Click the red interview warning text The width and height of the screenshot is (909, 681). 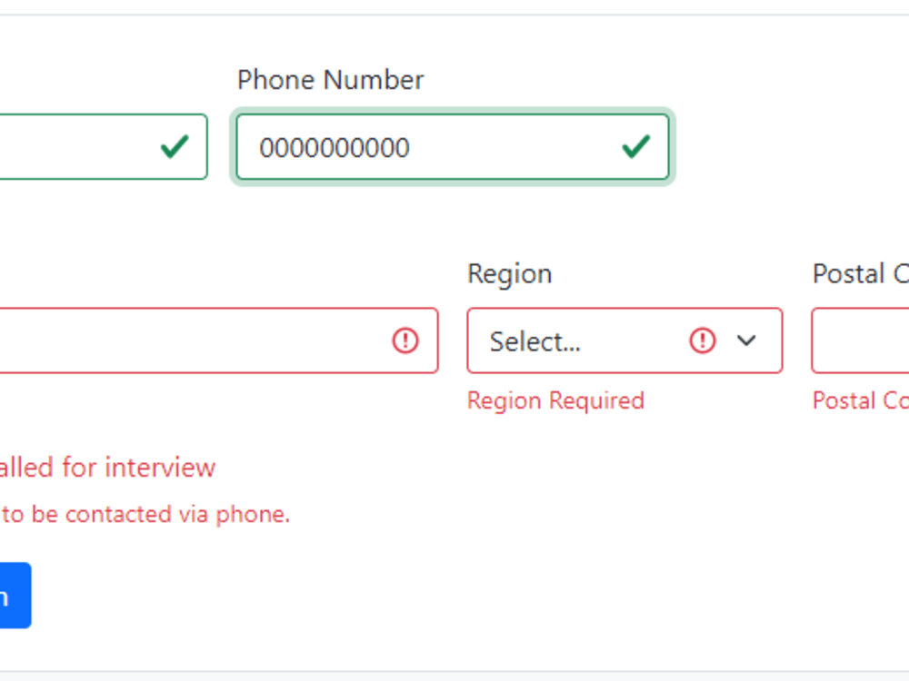pyautogui.click(x=107, y=467)
